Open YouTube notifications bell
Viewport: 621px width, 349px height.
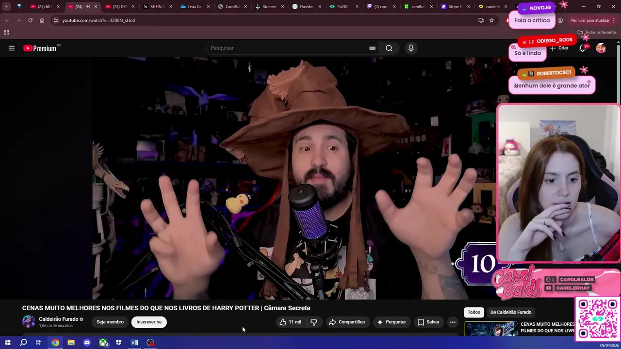pos(583,48)
